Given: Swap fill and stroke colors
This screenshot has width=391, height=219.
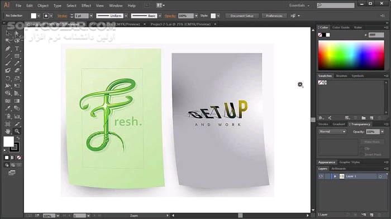Looking at the screenshot, I should [18, 138].
